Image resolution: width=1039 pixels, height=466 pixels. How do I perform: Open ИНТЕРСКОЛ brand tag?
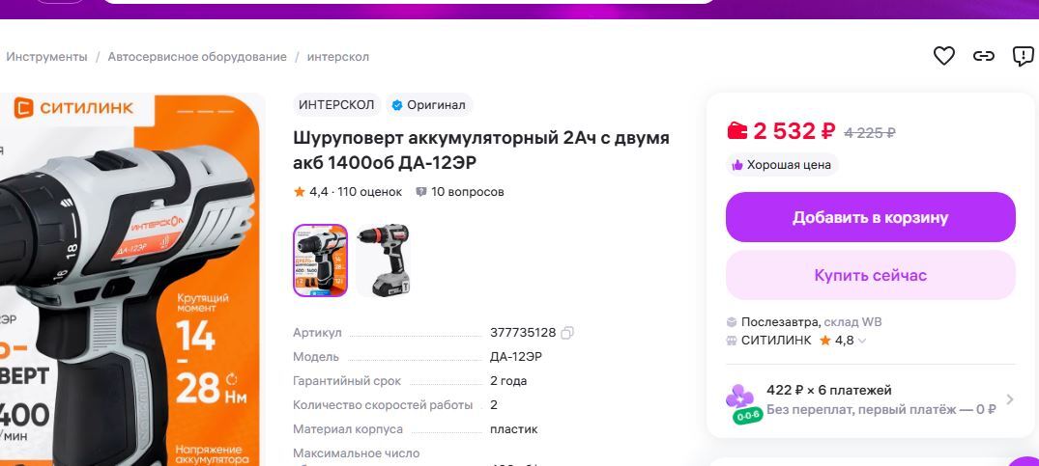[x=336, y=104]
